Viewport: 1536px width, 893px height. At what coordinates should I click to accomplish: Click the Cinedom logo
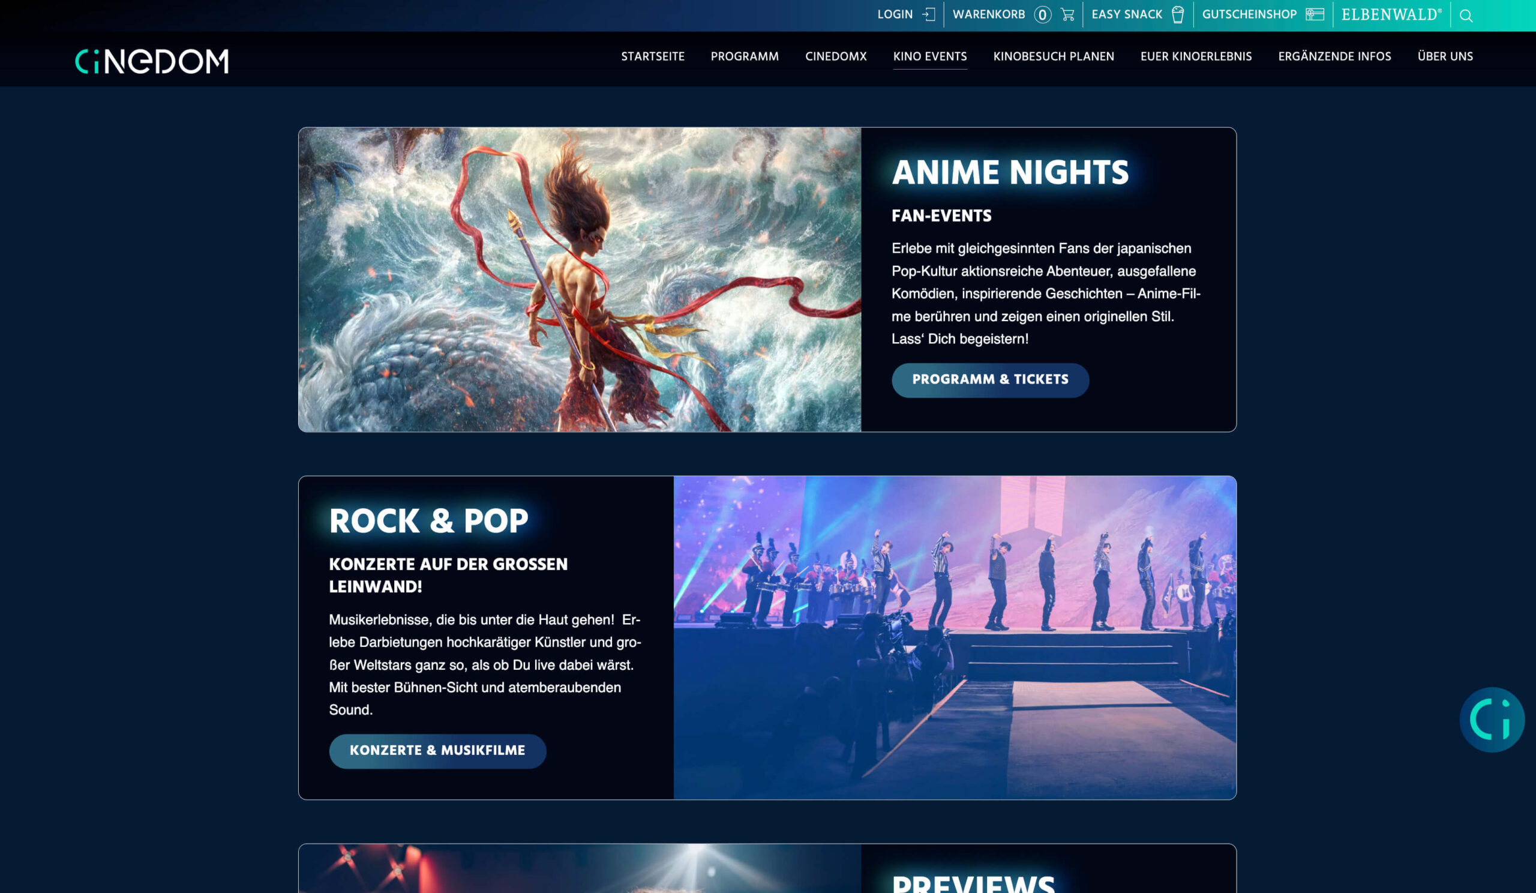152,61
